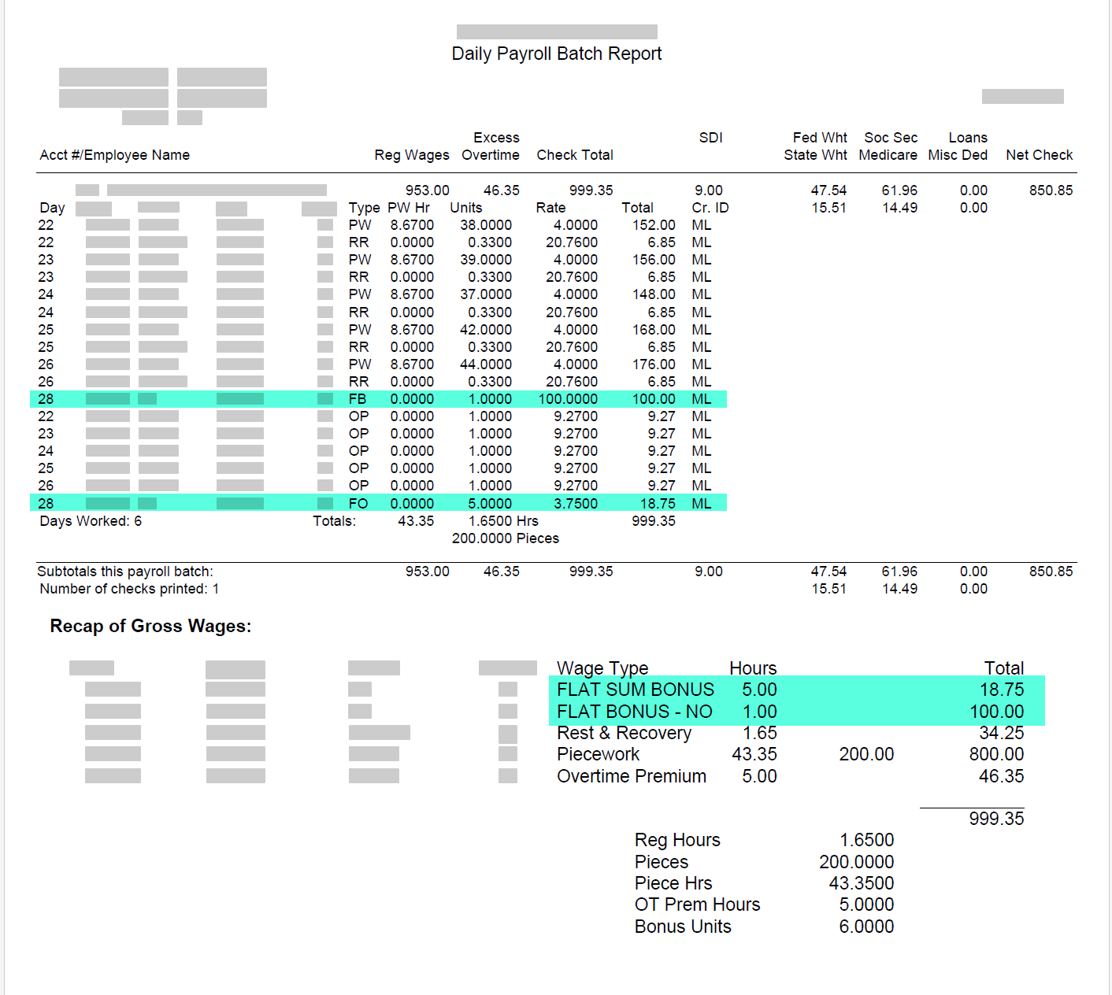Click the Days Worked: 6 text
This screenshot has height=995, width=1112.
pos(91,521)
